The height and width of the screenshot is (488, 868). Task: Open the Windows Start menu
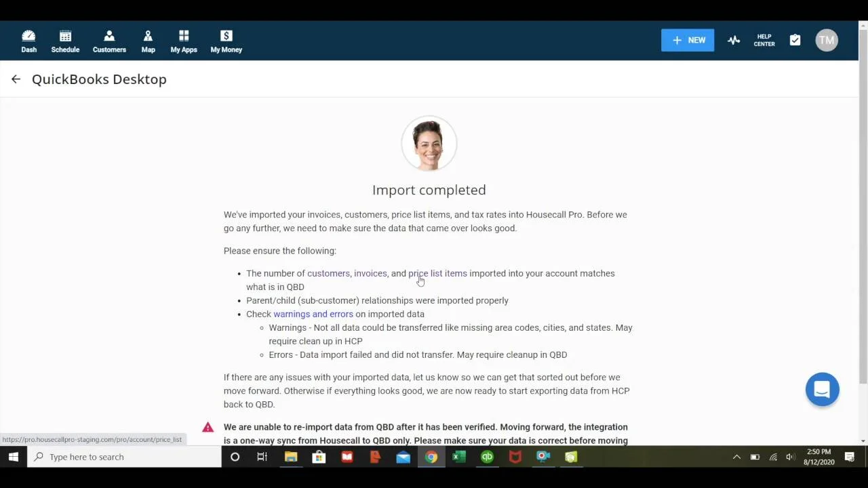click(x=13, y=457)
